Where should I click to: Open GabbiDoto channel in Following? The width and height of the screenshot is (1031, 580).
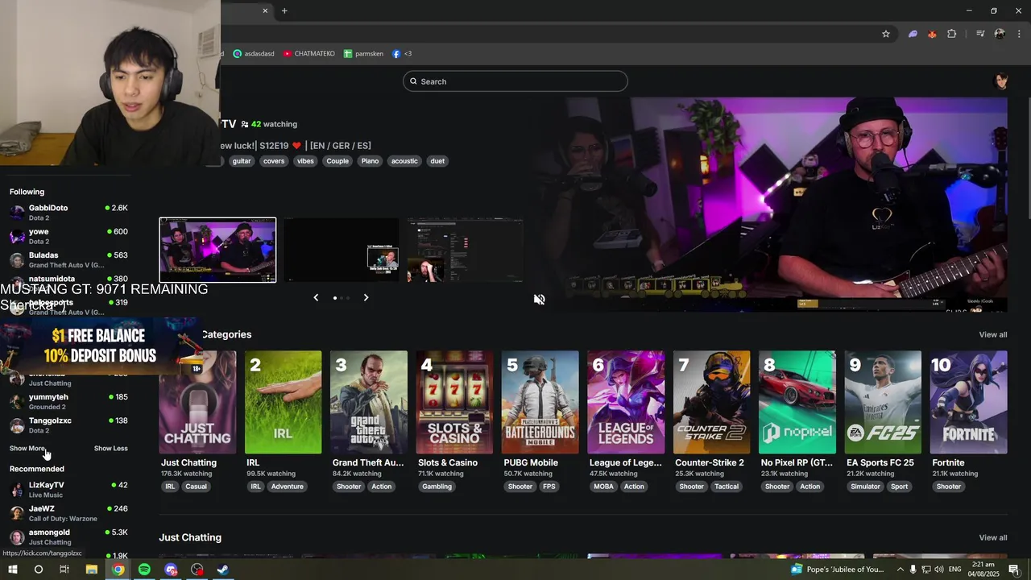(68, 213)
